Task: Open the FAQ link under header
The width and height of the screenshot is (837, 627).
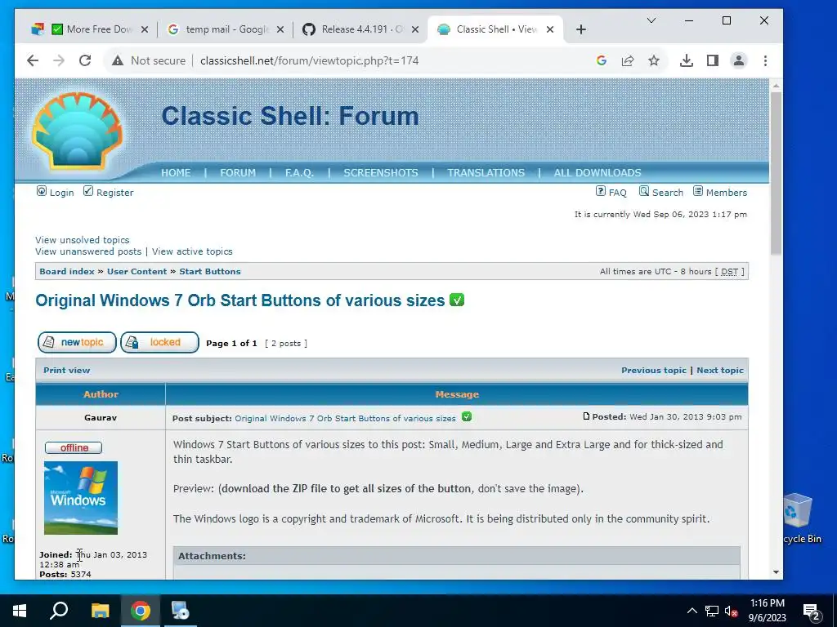Action: pyautogui.click(x=611, y=193)
